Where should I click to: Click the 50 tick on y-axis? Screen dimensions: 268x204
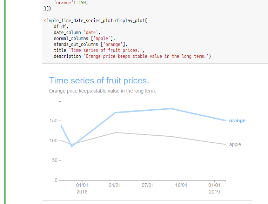point(55,161)
